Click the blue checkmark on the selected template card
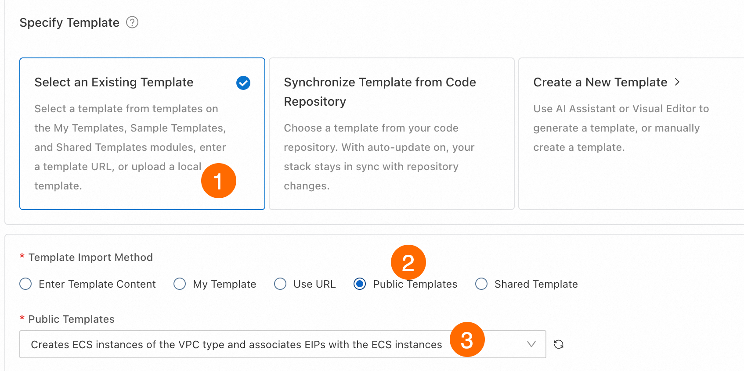The height and width of the screenshot is (371, 744). 243,83
